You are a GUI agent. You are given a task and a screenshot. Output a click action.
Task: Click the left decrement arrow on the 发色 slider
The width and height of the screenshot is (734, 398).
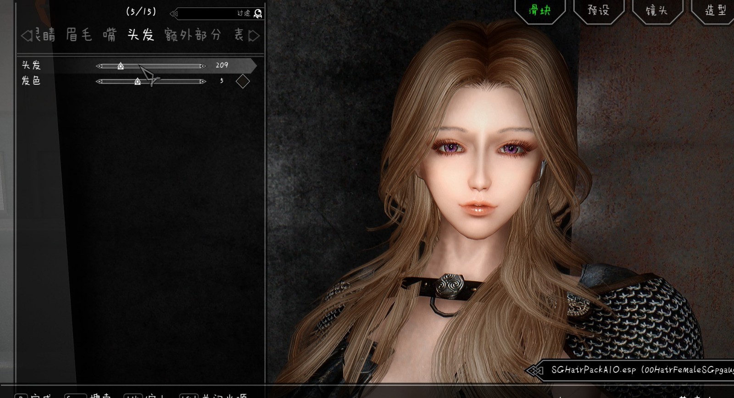(x=99, y=82)
